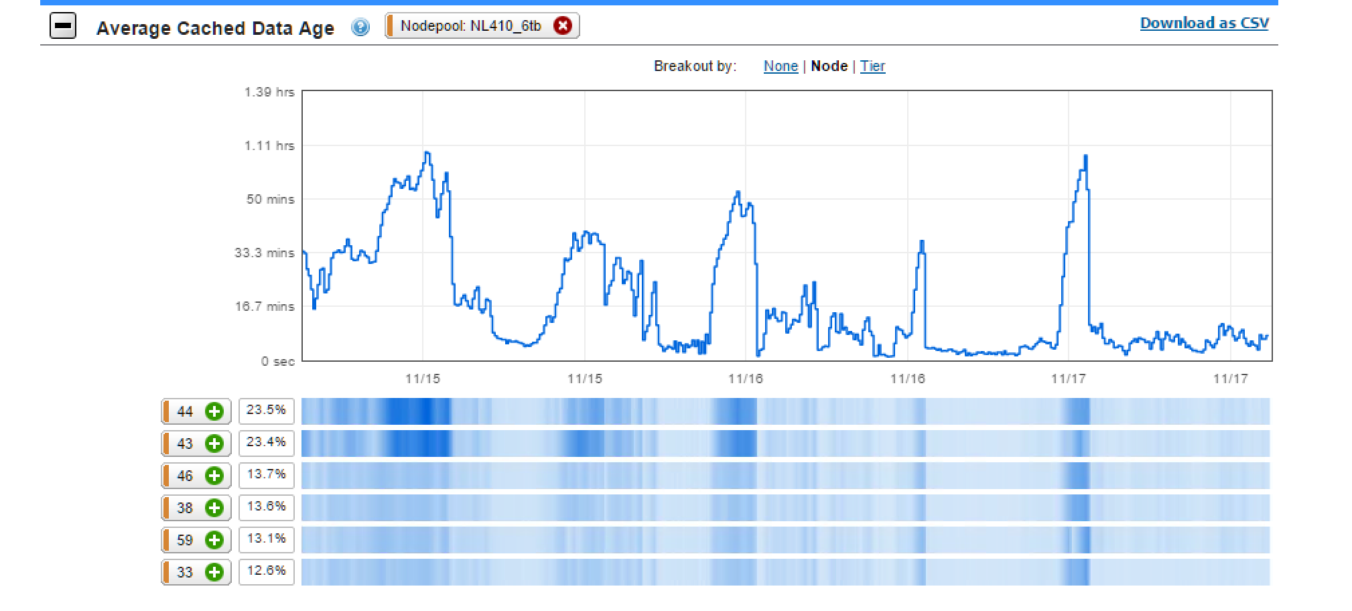Collapse the Average Cached Data Age panel
This screenshot has height=611, width=1352.
pyautogui.click(x=64, y=26)
